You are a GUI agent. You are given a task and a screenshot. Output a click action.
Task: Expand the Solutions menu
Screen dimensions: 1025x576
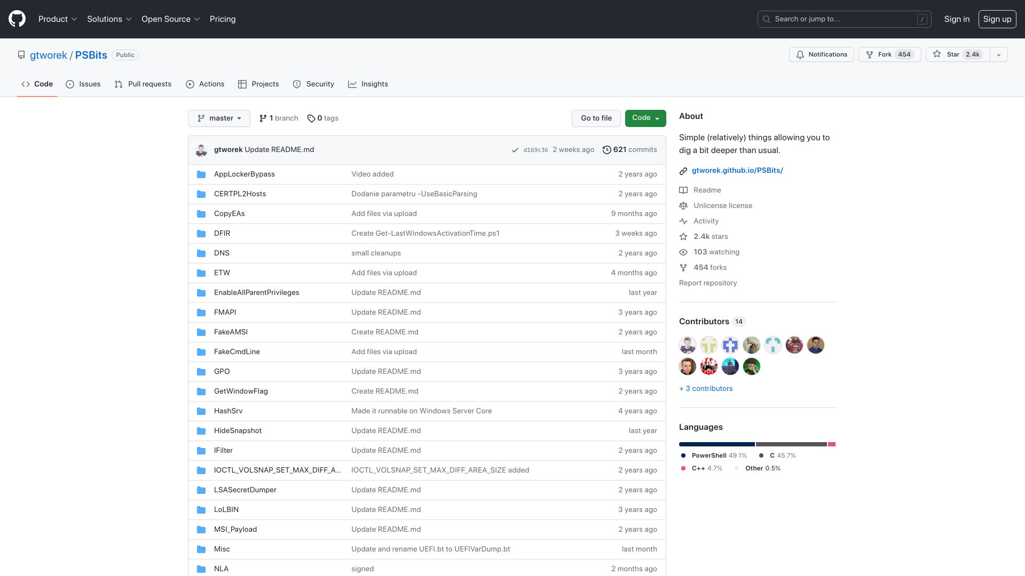(x=109, y=19)
